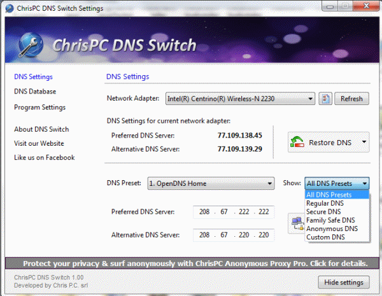Close the settings window
This screenshot has height=296, width=382.
[x=366, y=6]
